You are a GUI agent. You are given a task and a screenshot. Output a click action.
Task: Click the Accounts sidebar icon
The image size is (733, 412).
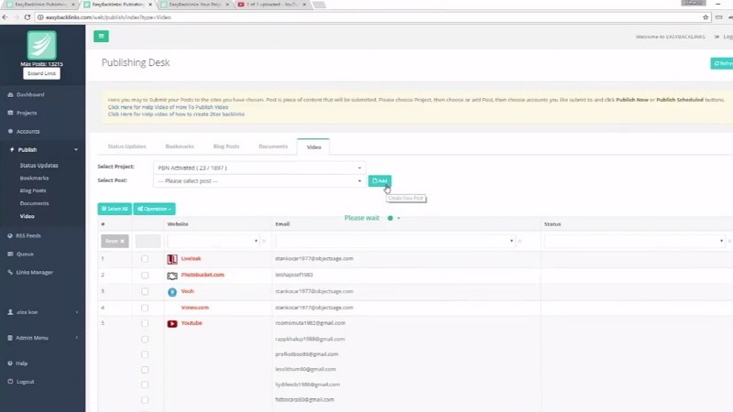pos(10,132)
